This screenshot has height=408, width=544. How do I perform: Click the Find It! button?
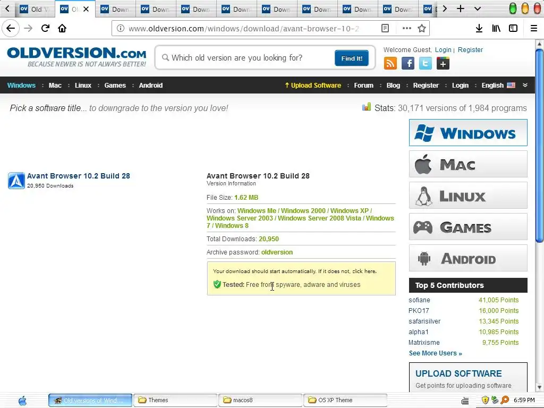352,58
